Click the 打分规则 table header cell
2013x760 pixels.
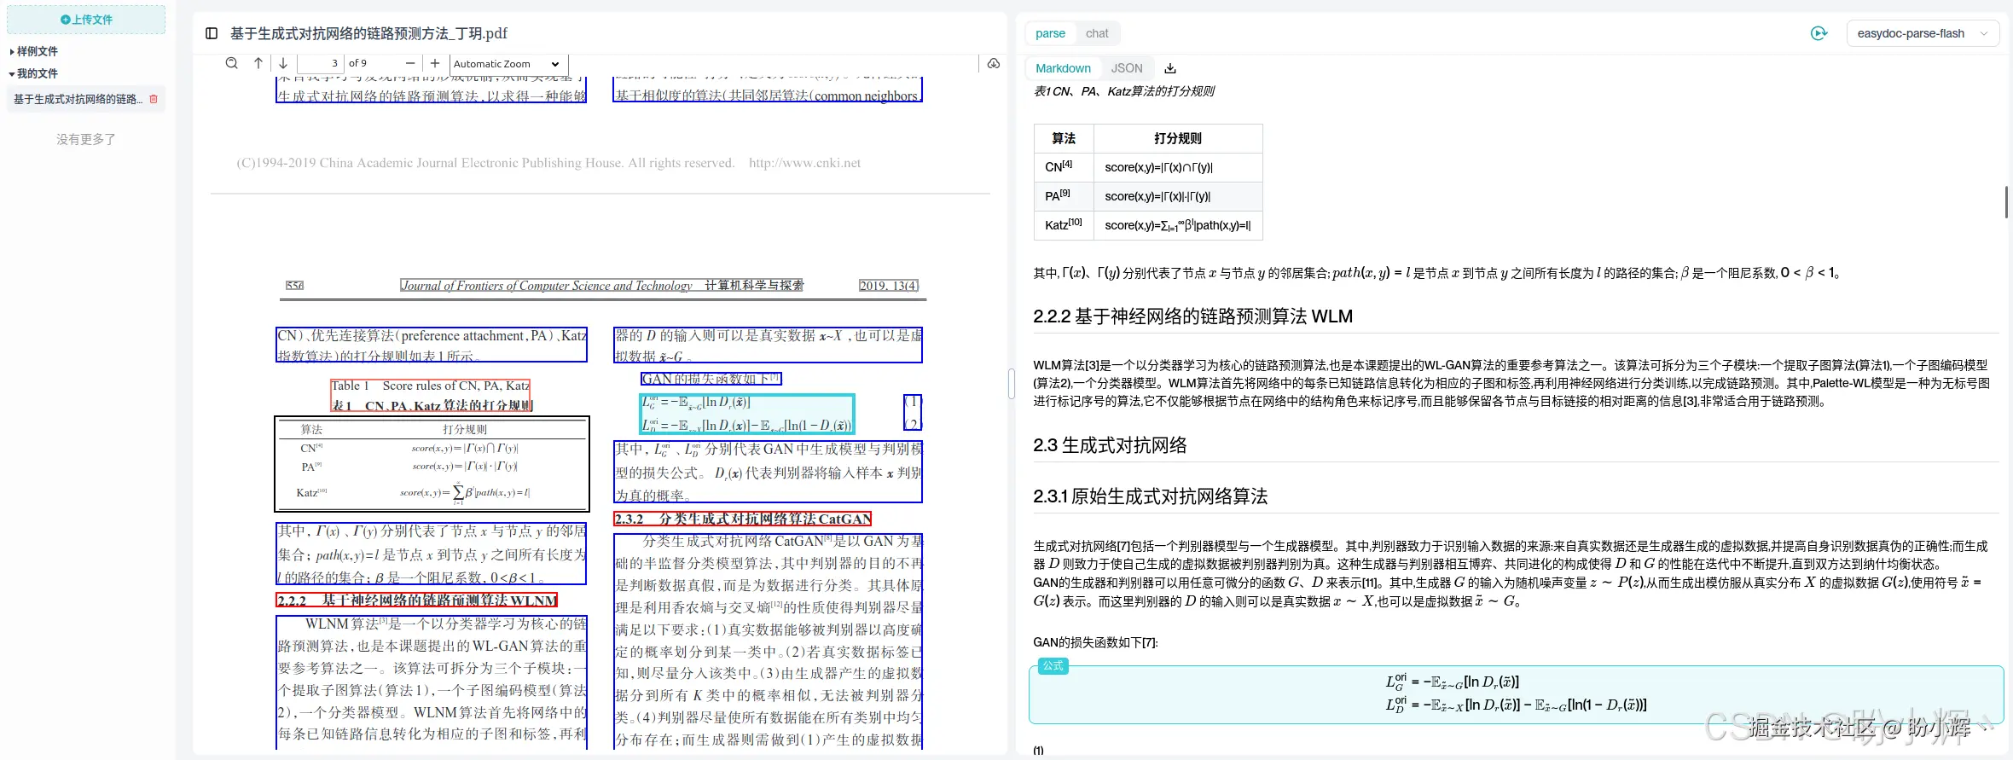(x=1177, y=138)
